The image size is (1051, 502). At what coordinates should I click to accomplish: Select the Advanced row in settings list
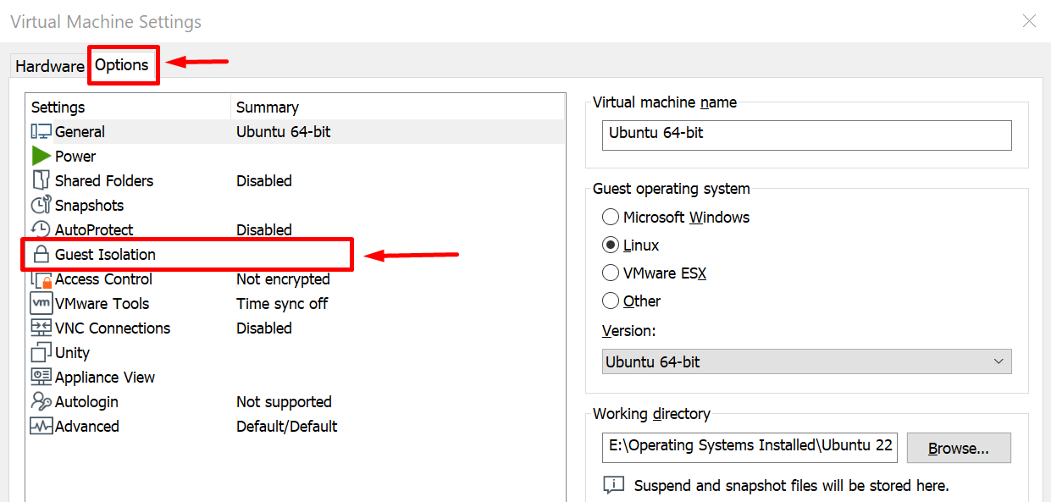[87, 427]
